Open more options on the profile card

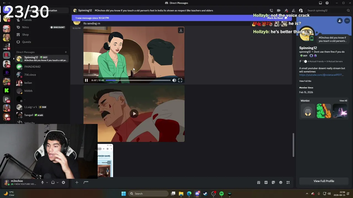[347, 21]
